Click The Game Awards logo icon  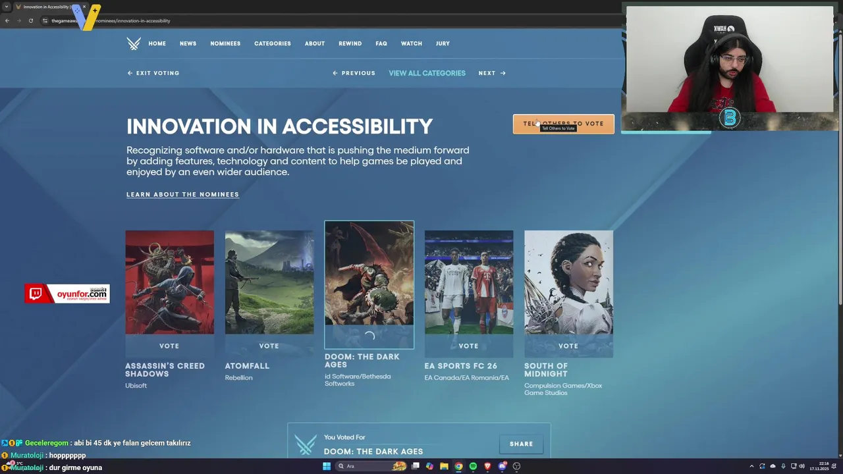point(134,43)
